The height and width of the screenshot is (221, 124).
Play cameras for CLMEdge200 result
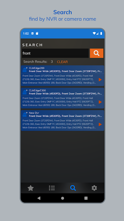(100, 79)
